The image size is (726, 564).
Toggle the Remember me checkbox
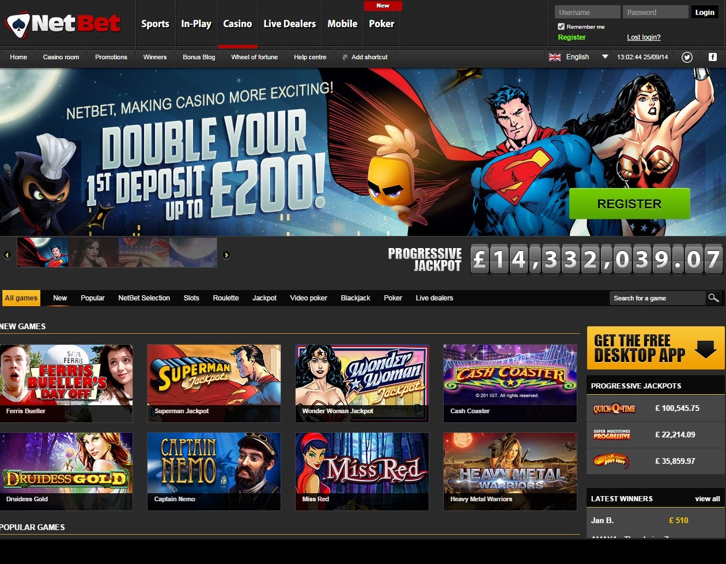pyautogui.click(x=561, y=26)
